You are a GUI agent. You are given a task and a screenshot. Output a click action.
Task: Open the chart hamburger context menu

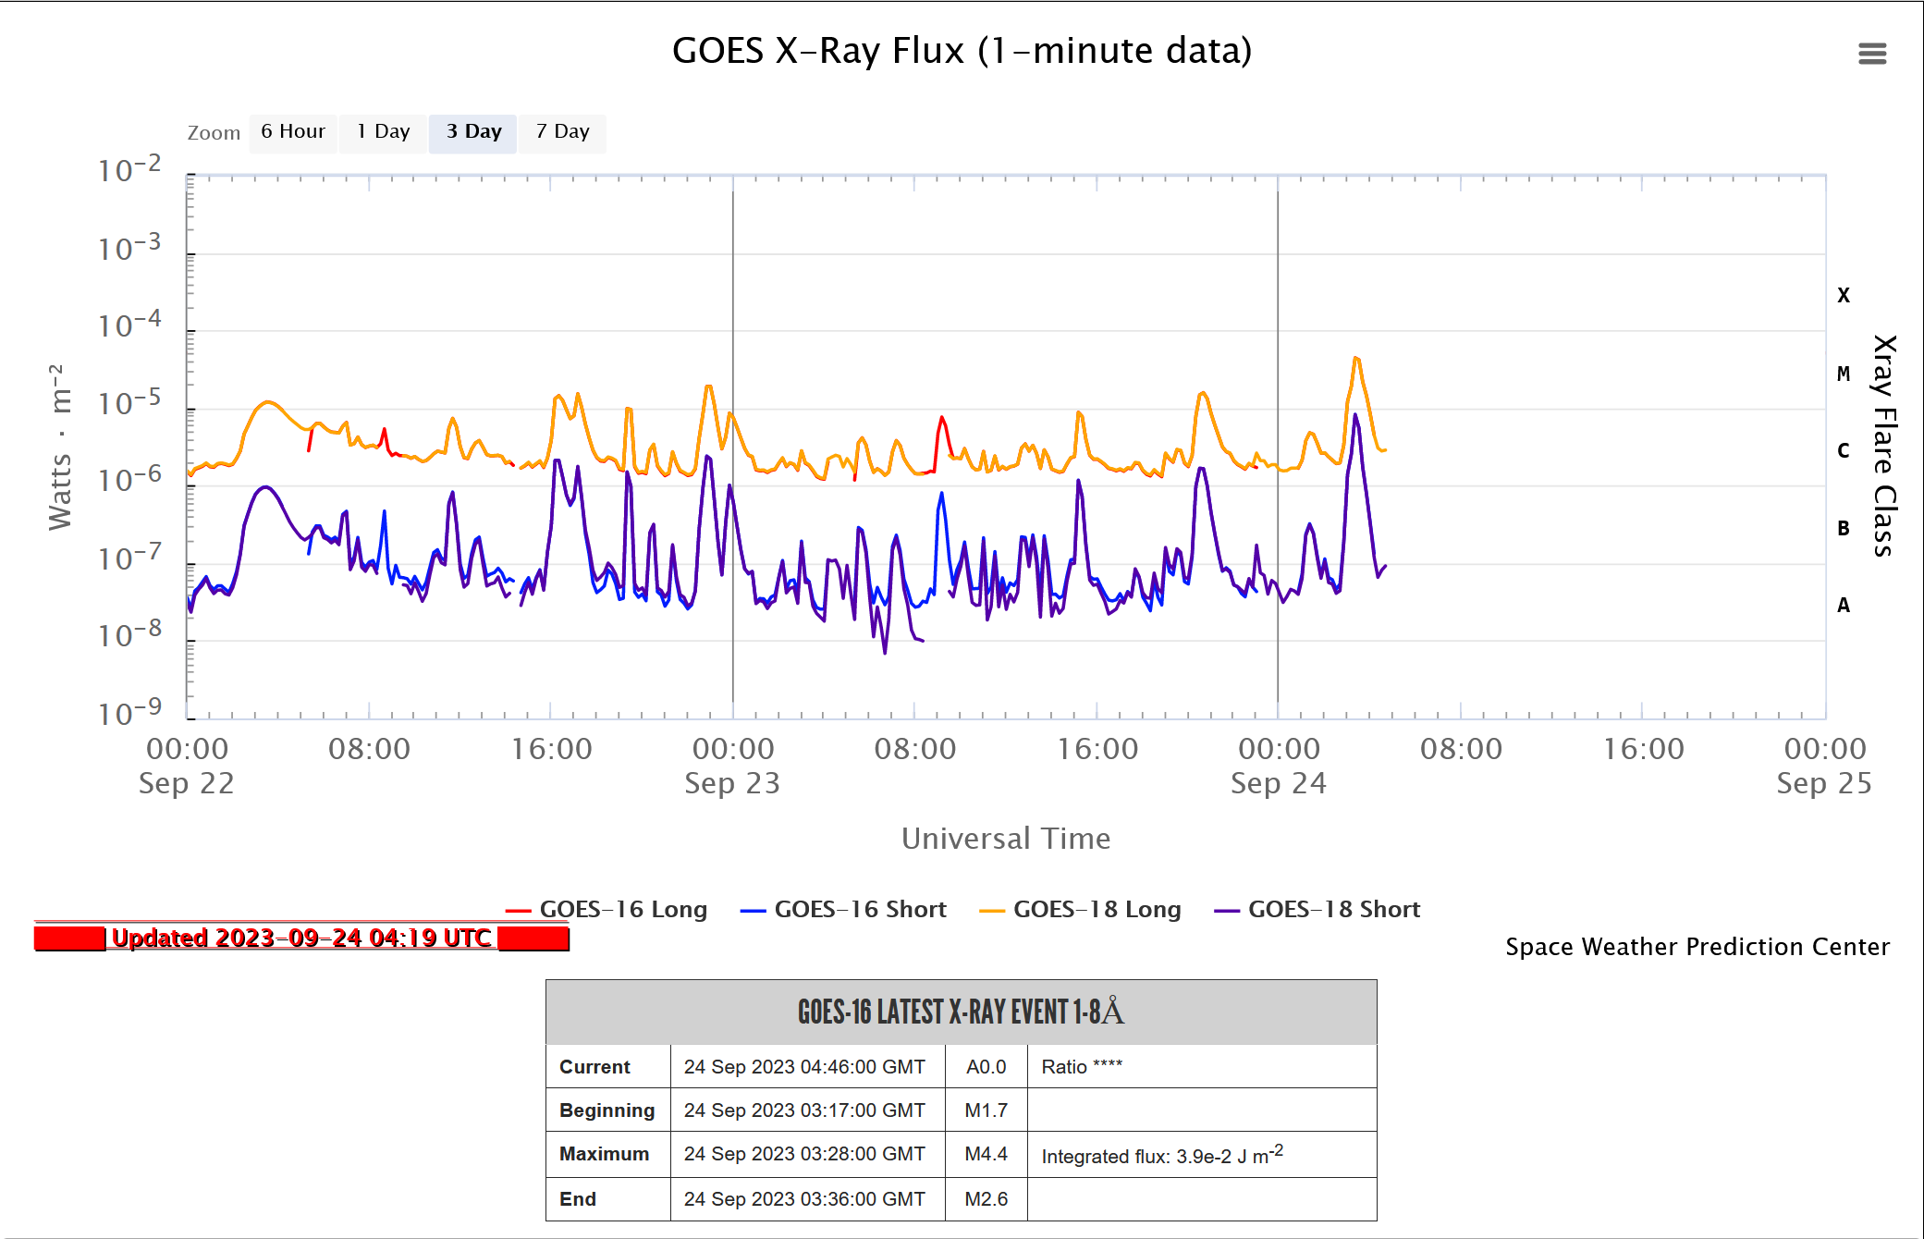[1871, 54]
